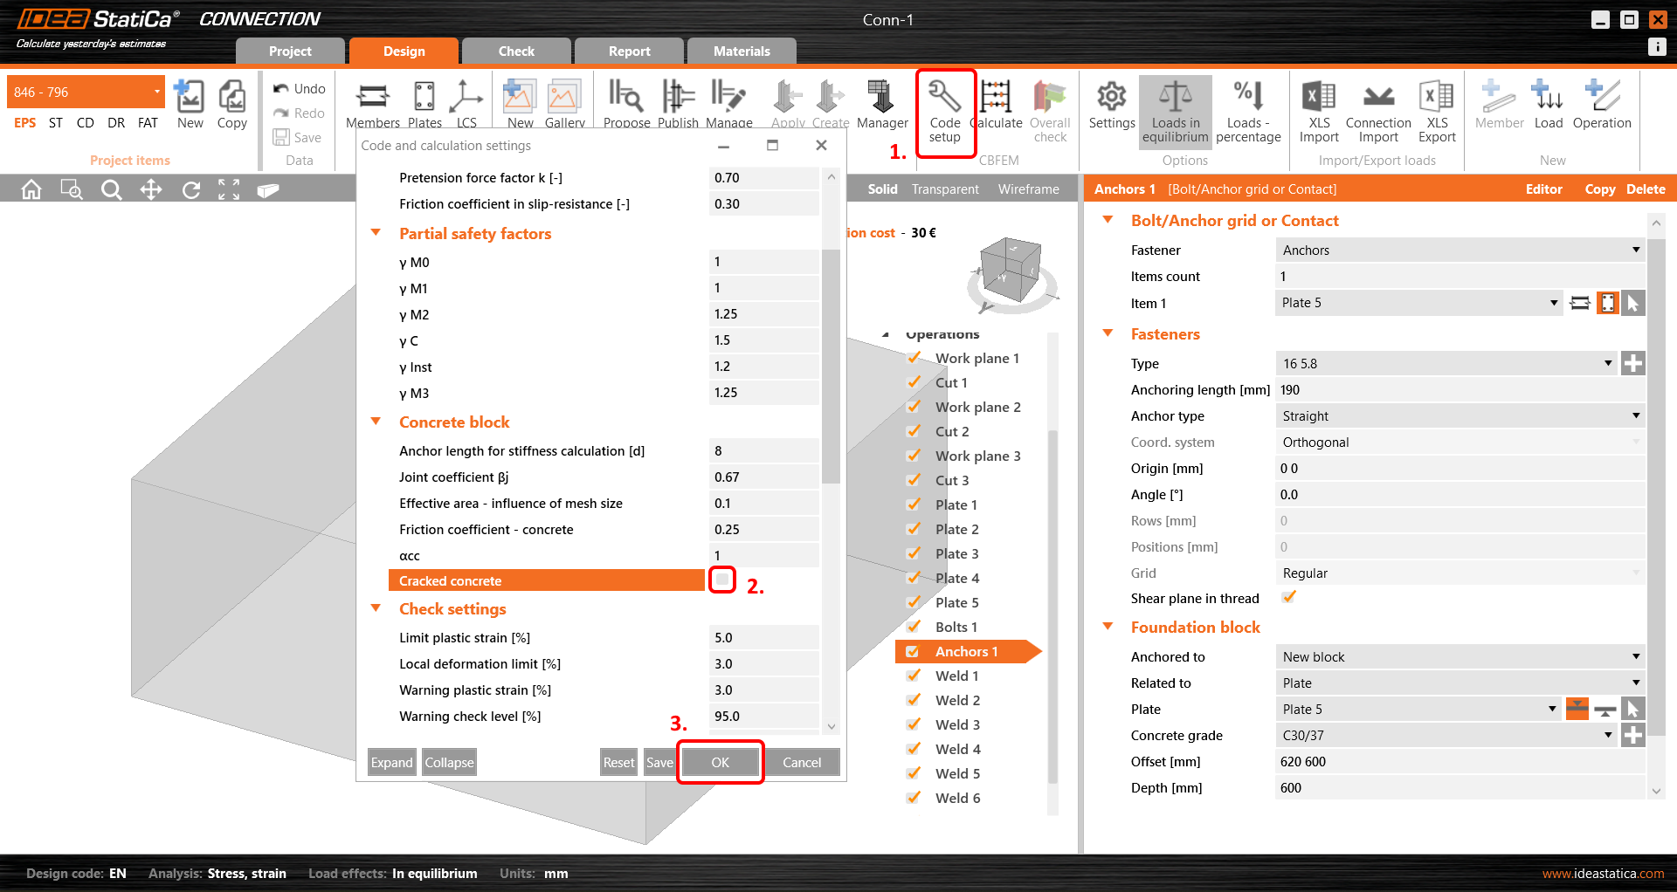Add a new Load
The height and width of the screenshot is (892, 1677).
pos(1548,105)
